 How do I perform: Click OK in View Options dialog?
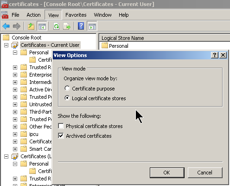click(167, 173)
